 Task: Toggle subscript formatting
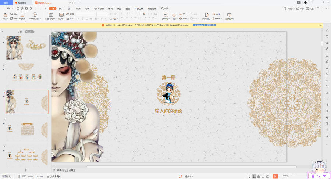pyautogui.click(x=106, y=19)
